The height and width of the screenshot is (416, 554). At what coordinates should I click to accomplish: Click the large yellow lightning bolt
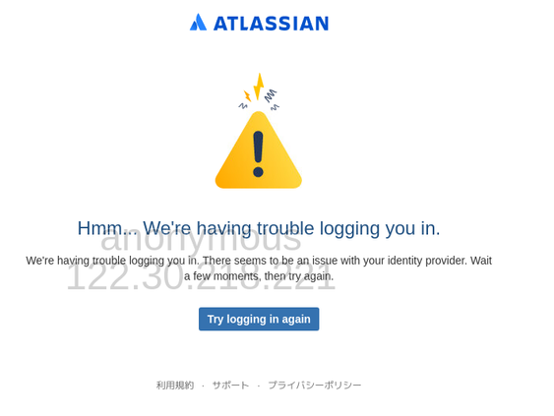tap(259, 87)
